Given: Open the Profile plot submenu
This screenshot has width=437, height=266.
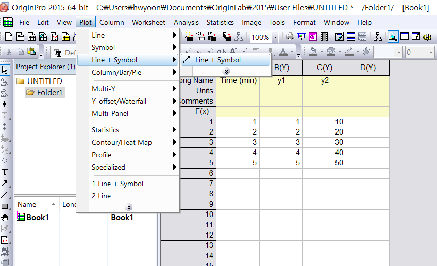Looking at the screenshot, I should point(128,155).
